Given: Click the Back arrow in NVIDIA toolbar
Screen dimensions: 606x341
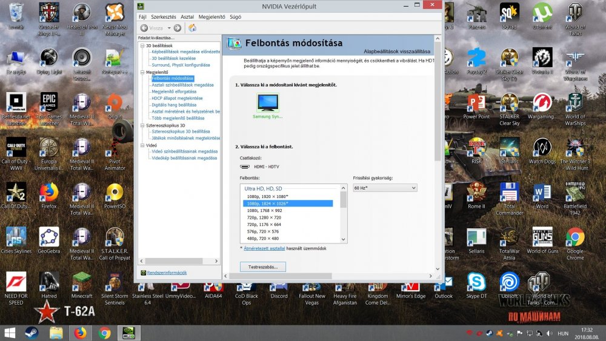Looking at the screenshot, I should point(144,28).
